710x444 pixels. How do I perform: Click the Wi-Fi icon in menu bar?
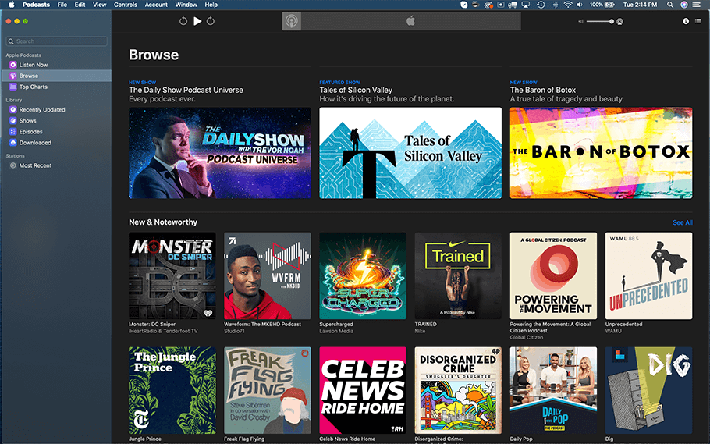(x=568, y=5)
